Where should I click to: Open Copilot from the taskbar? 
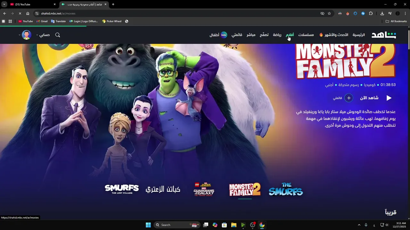[x=215, y=225]
